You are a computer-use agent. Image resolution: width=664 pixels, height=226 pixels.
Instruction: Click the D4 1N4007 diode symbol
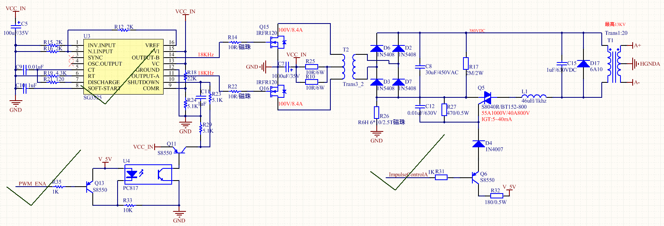479,144
